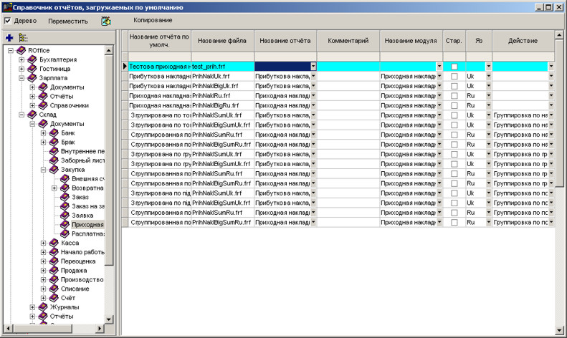Click the blue plus add icon
The image size is (567, 338).
[9, 37]
